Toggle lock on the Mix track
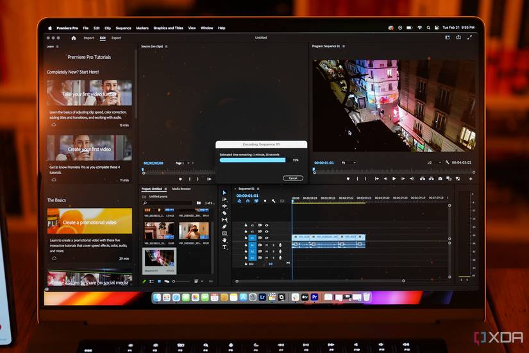The width and height of the screenshot is (529, 353). 246,264
